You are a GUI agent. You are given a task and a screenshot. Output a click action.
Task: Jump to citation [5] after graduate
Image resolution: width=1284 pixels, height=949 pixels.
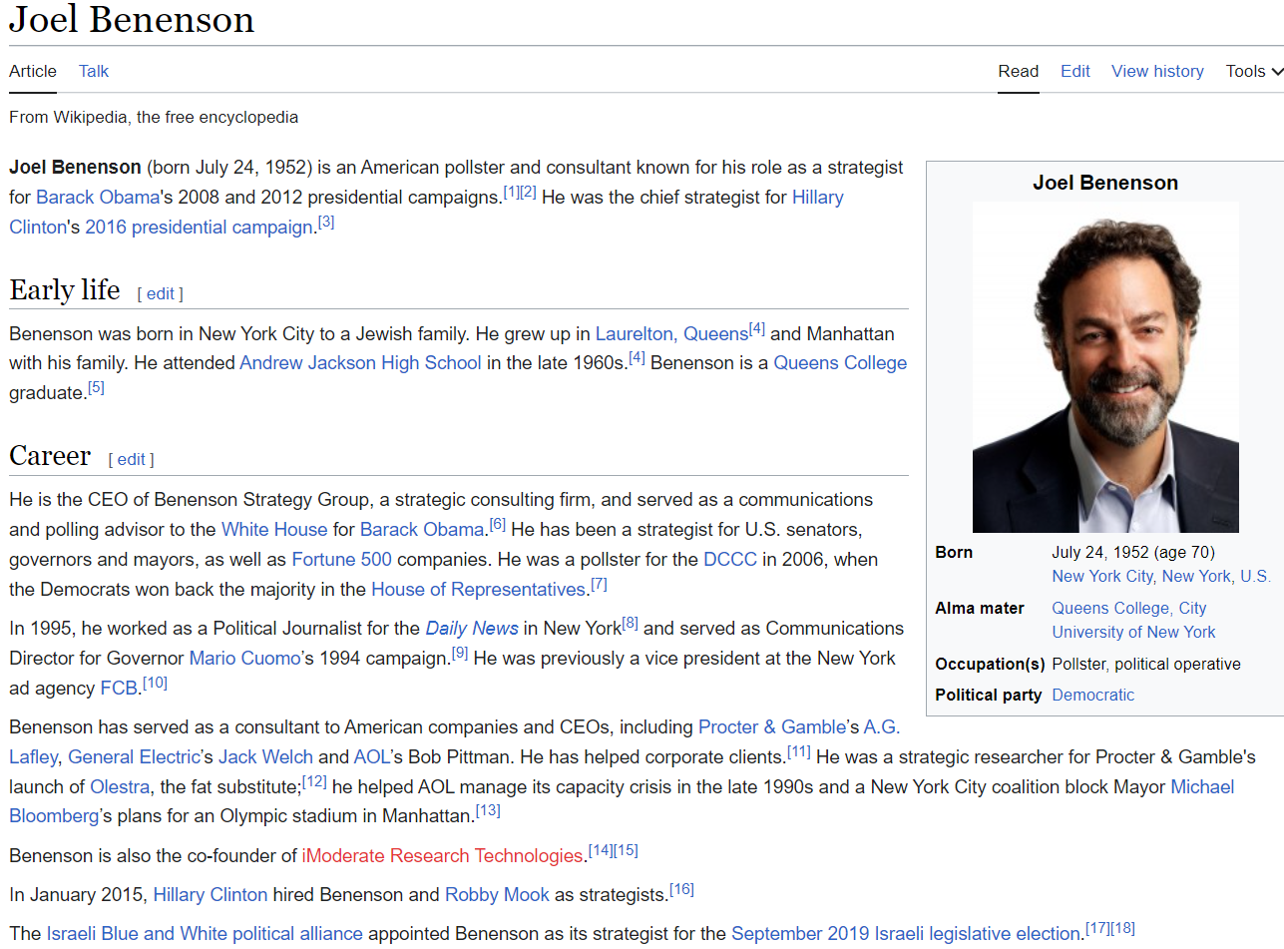[96, 387]
